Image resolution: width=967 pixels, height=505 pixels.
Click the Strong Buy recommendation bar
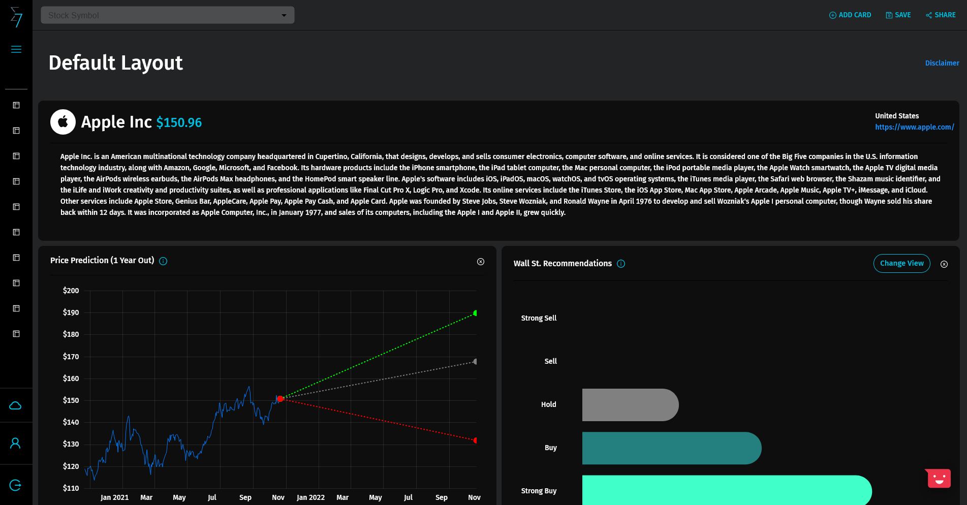(x=727, y=490)
